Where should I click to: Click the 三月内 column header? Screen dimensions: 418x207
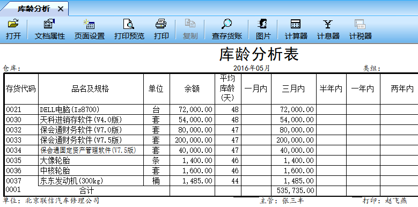click(x=294, y=89)
